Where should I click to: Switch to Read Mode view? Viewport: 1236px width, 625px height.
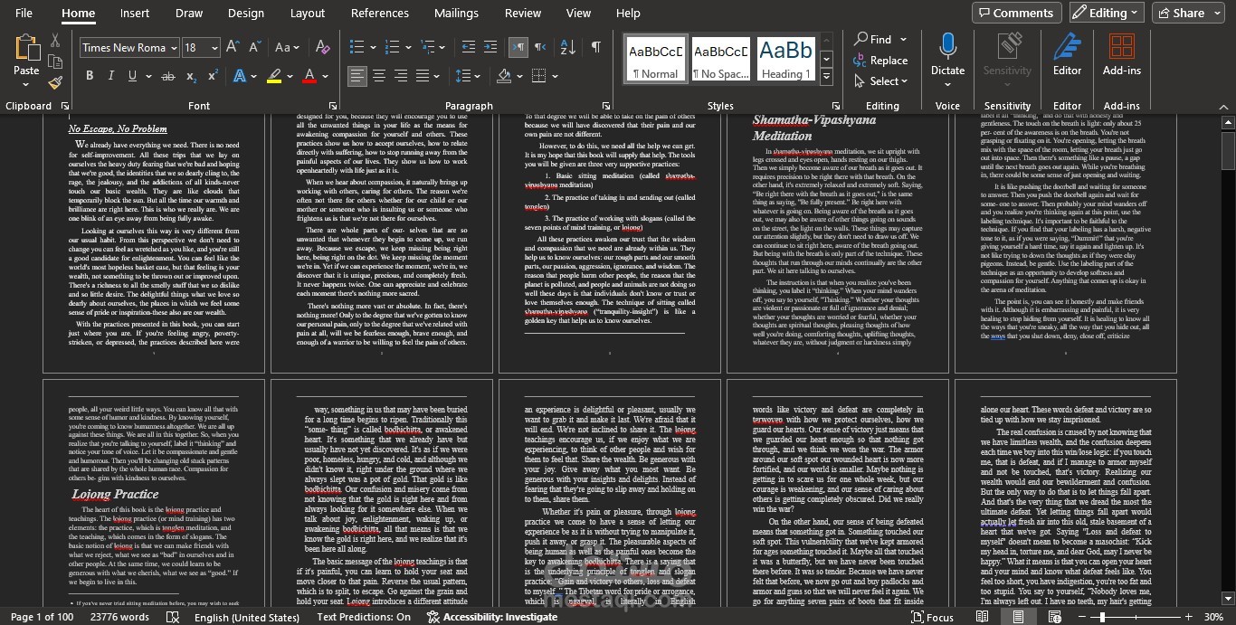(x=983, y=617)
